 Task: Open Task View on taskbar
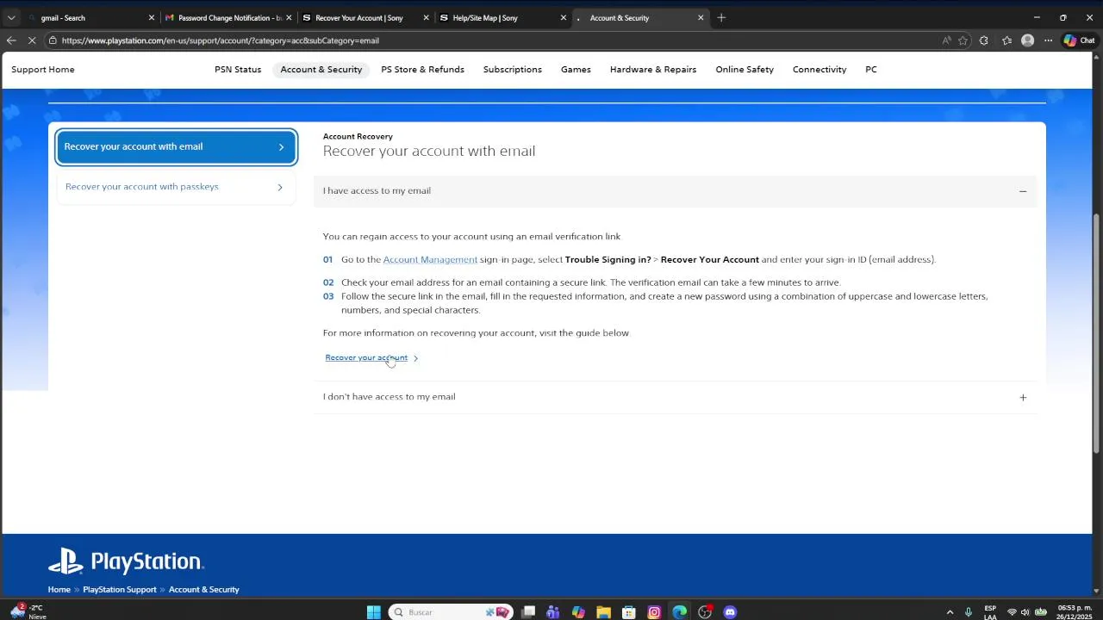click(x=528, y=612)
